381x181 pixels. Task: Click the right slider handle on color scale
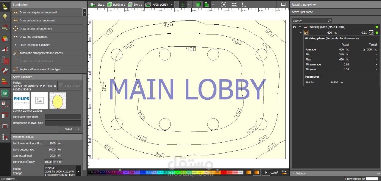pos(218,171)
